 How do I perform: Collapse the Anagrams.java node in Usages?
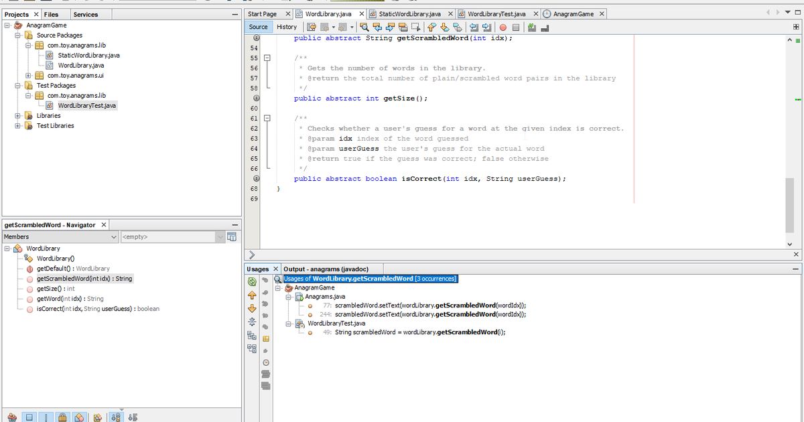click(288, 297)
